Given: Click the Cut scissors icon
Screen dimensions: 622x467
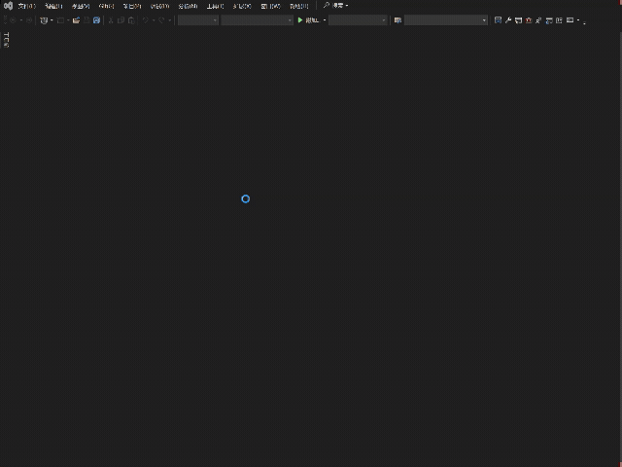Looking at the screenshot, I should [111, 20].
